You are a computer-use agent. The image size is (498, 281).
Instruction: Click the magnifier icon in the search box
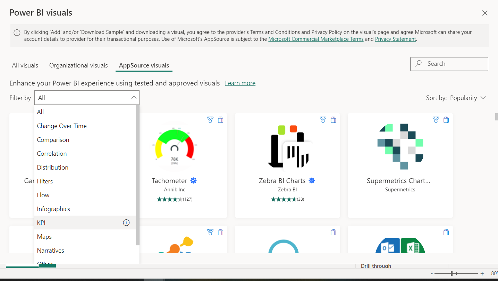419,64
